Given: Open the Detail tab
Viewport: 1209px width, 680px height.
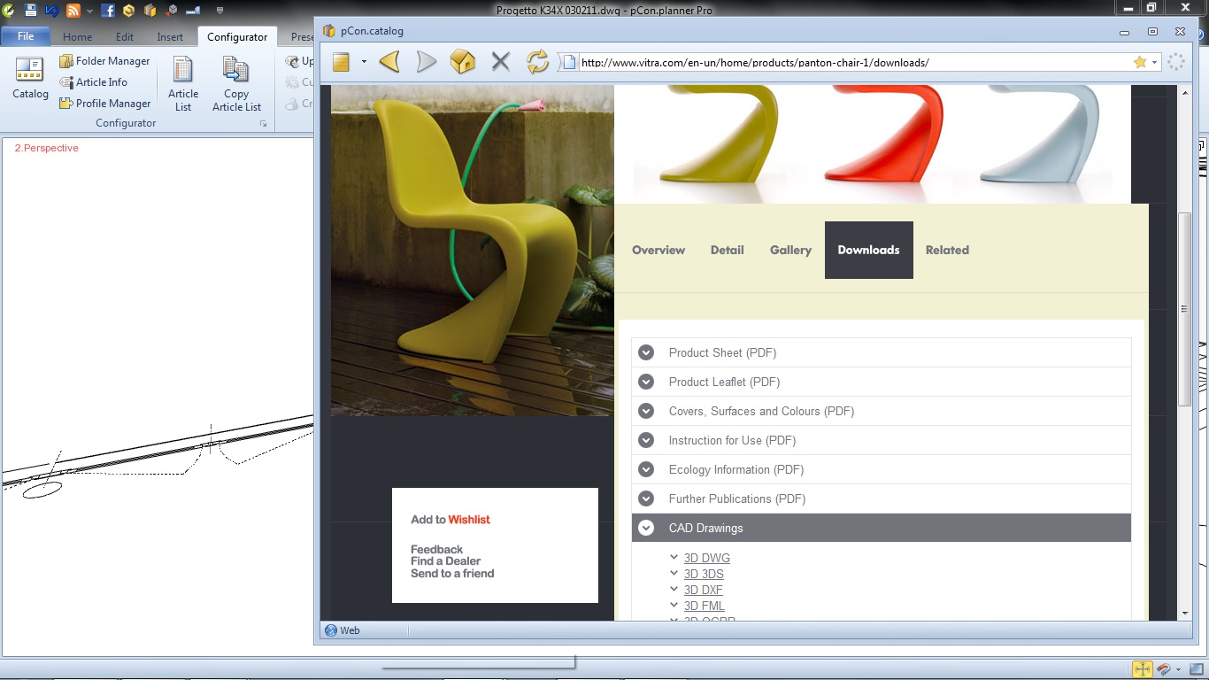Looking at the screenshot, I should pos(727,251).
